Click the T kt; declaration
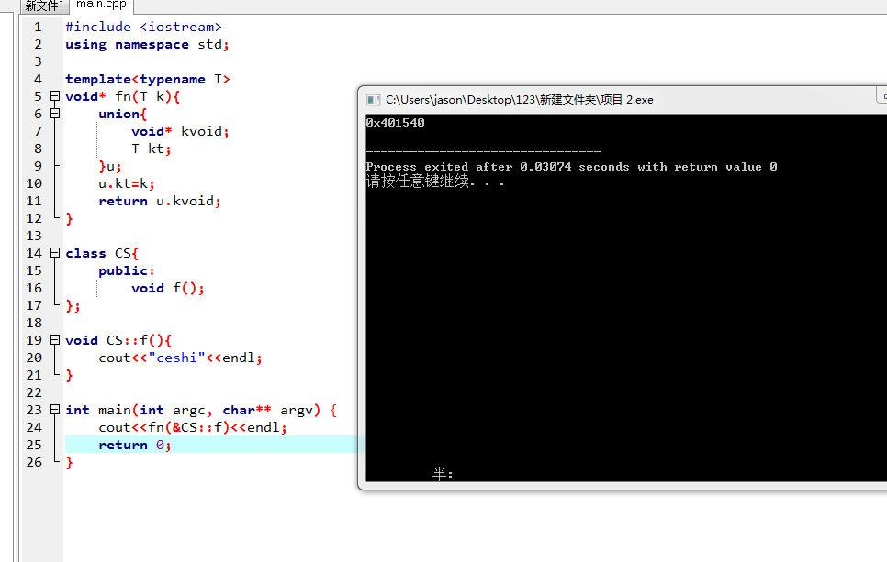This screenshot has width=887, height=562. 151,149
